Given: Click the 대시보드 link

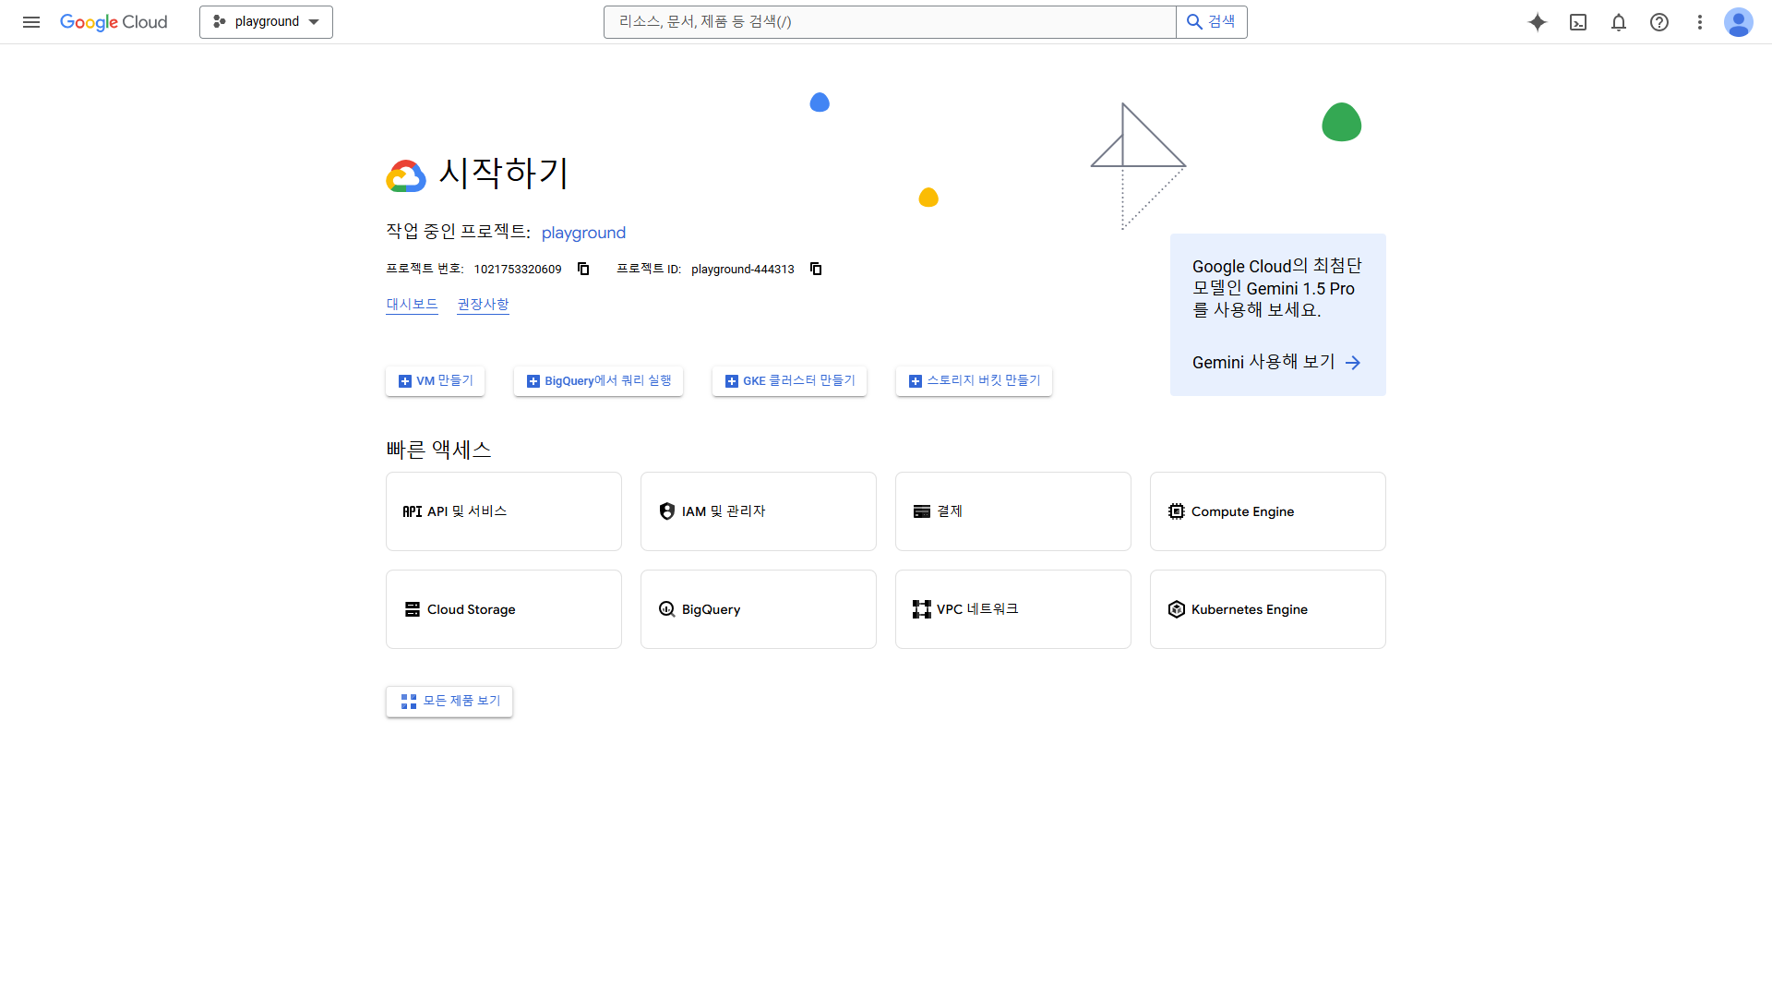Looking at the screenshot, I should [412, 304].
